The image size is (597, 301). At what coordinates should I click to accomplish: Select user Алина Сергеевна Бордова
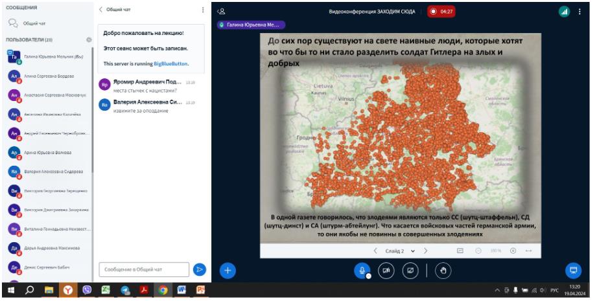47,76
